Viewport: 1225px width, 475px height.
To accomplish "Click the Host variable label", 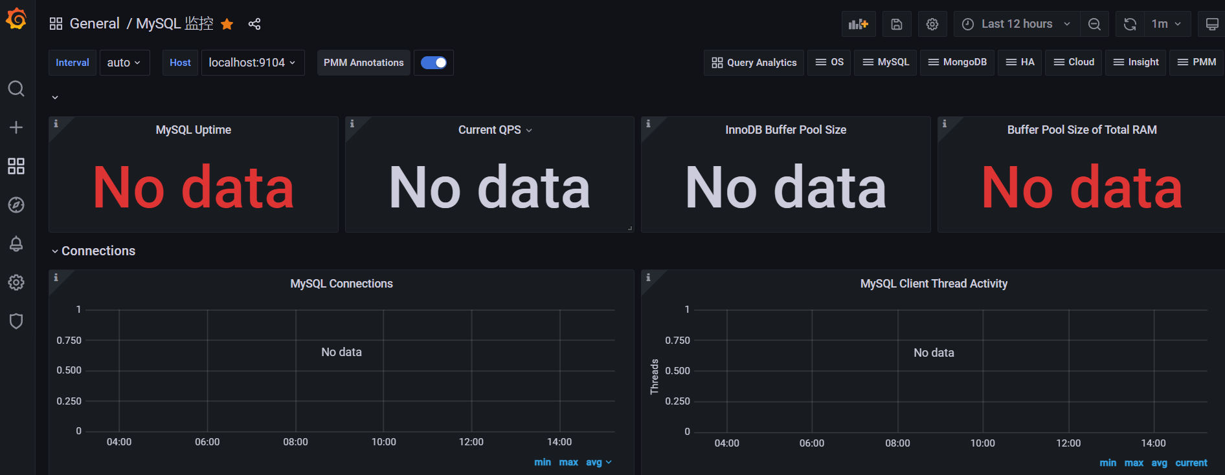I will [180, 63].
